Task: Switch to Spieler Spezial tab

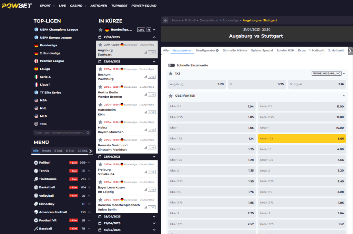Action: point(262,50)
